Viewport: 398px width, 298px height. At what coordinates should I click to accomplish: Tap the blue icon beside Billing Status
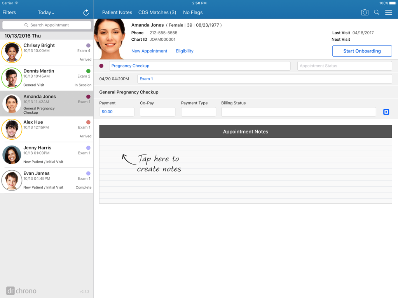386,112
